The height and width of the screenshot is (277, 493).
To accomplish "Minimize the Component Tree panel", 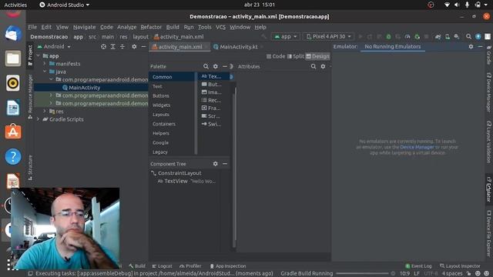I will (225, 164).
